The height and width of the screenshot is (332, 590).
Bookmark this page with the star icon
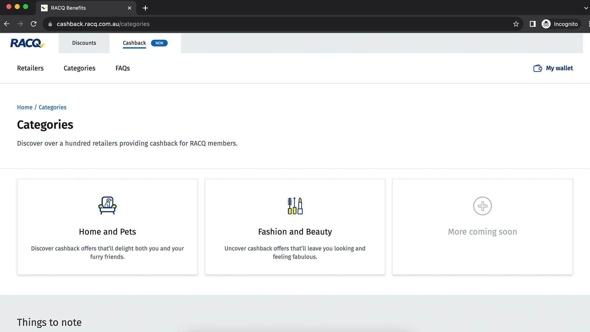[x=516, y=24]
